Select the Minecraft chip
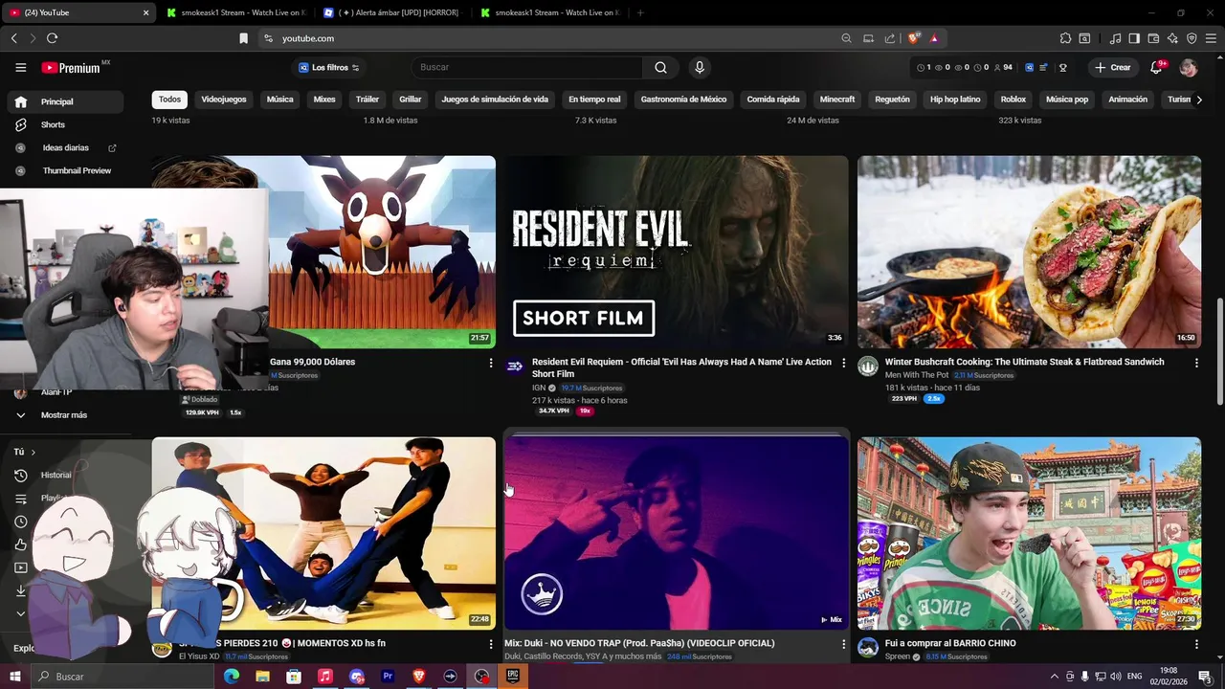Screen dimensions: 1225x689 [837, 100]
